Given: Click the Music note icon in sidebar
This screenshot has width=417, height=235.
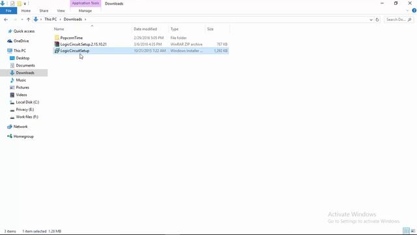Looking at the screenshot, I should point(12,80).
